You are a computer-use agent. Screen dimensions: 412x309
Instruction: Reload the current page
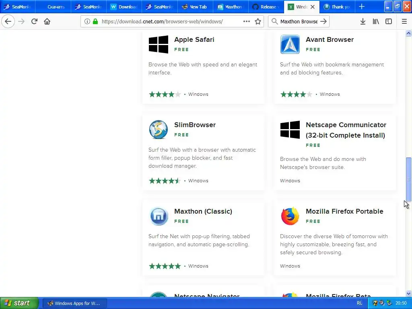coord(34,21)
